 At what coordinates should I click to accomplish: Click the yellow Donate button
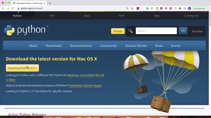[118, 31]
